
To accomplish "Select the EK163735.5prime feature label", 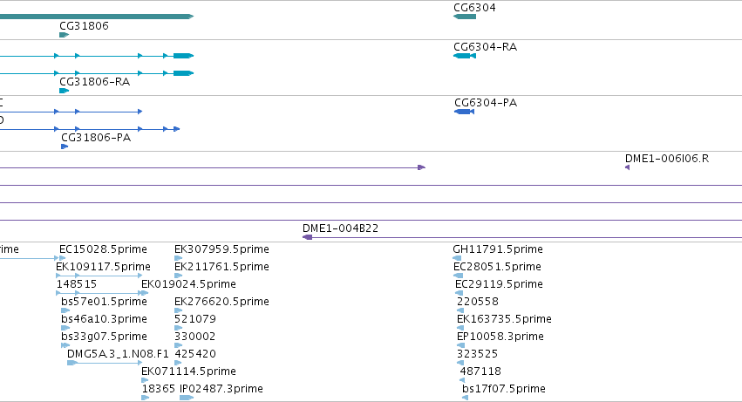I will click(x=504, y=319).
